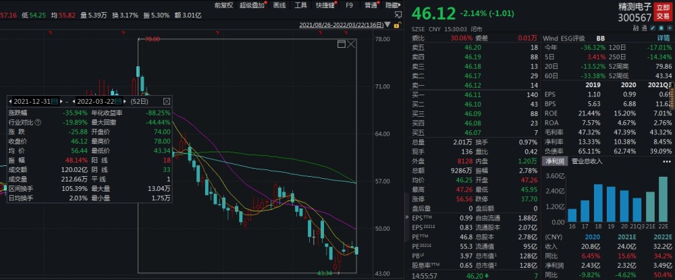Screen dimensions: 675x280
Task: Click the 精测电子 stock name
Action: coord(637,6)
